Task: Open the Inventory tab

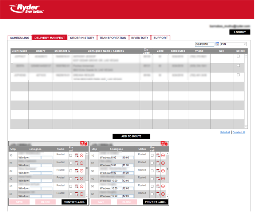Action: [x=140, y=38]
